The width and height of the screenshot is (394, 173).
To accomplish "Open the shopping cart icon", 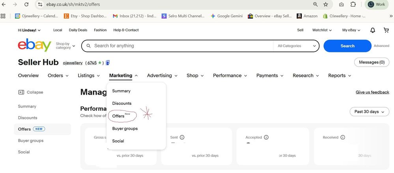I will [386, 30].
